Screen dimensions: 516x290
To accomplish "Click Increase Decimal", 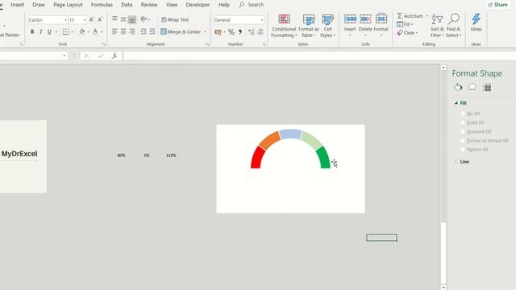I will pos(252,32).
